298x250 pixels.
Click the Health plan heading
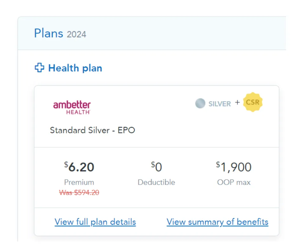(x=75, y=68)
